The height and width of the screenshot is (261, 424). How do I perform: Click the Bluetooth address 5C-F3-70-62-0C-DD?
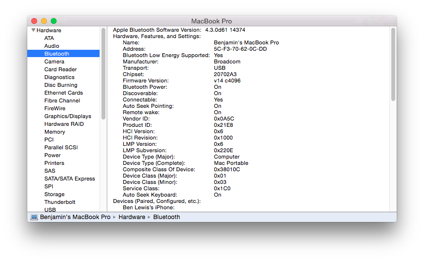point(241,49)
